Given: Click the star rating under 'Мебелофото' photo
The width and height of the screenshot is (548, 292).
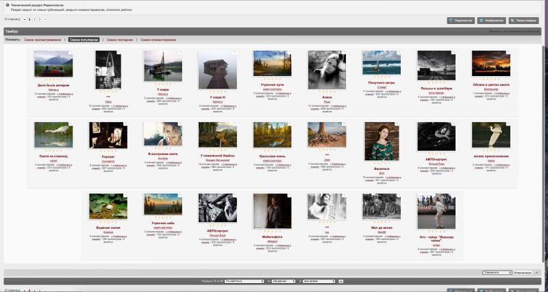Looking at the screenshot, I should (x=272, y=232).
